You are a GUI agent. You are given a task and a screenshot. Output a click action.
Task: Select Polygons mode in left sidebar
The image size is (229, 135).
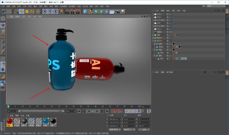(x=3, y=52)
